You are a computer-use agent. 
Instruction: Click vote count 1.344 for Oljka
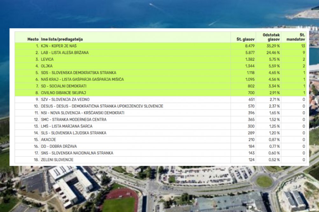pos(250,66)
